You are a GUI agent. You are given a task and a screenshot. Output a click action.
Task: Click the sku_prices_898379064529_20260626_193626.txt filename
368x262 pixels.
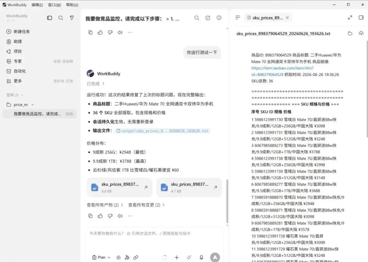coord(283,34)
